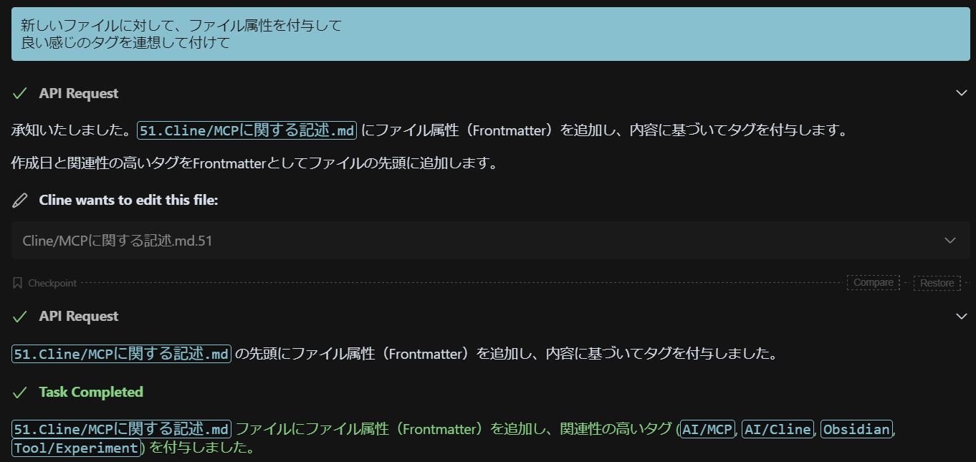The image size is (976, 462).
Task: Click the Obsidian tag
Action: [x=856, y=429]
